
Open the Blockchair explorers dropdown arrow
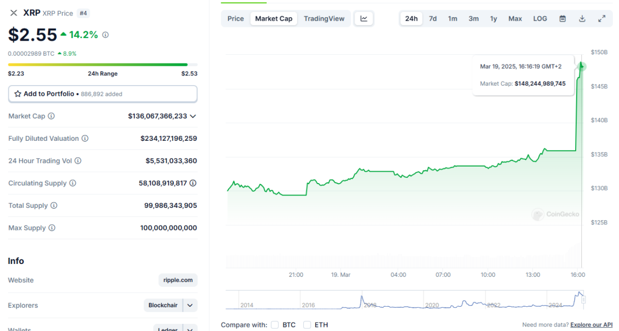[190, 305]
